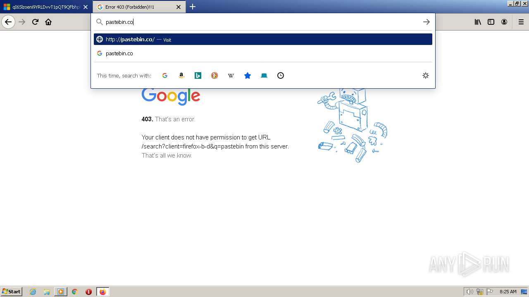Show sidebars
Viewport: 529px width, 297px height.
tap(491, 22)
